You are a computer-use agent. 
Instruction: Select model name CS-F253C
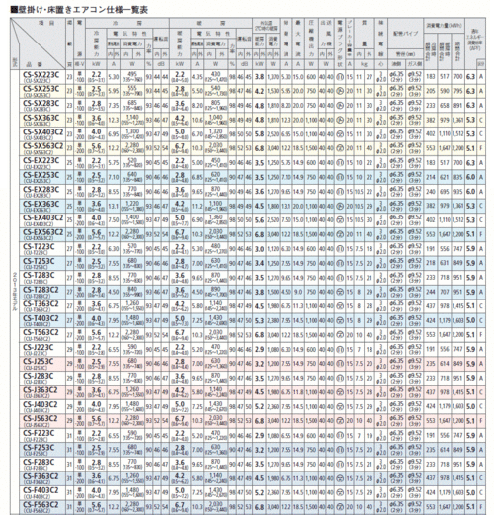point(39,448)
